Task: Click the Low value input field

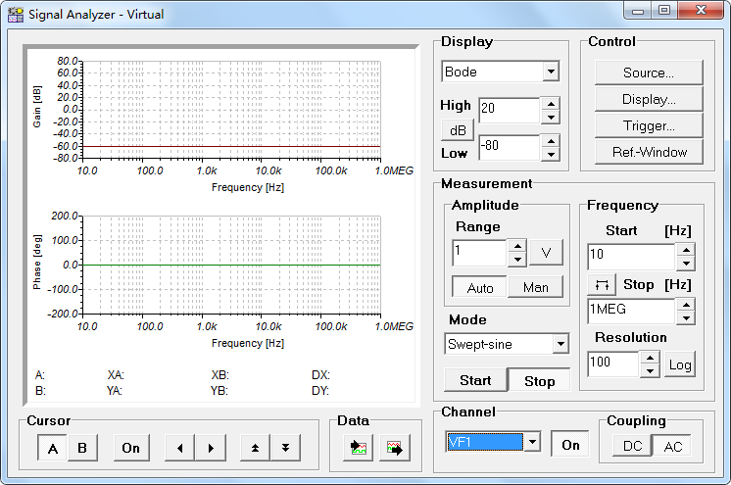Action: [510, 148]
